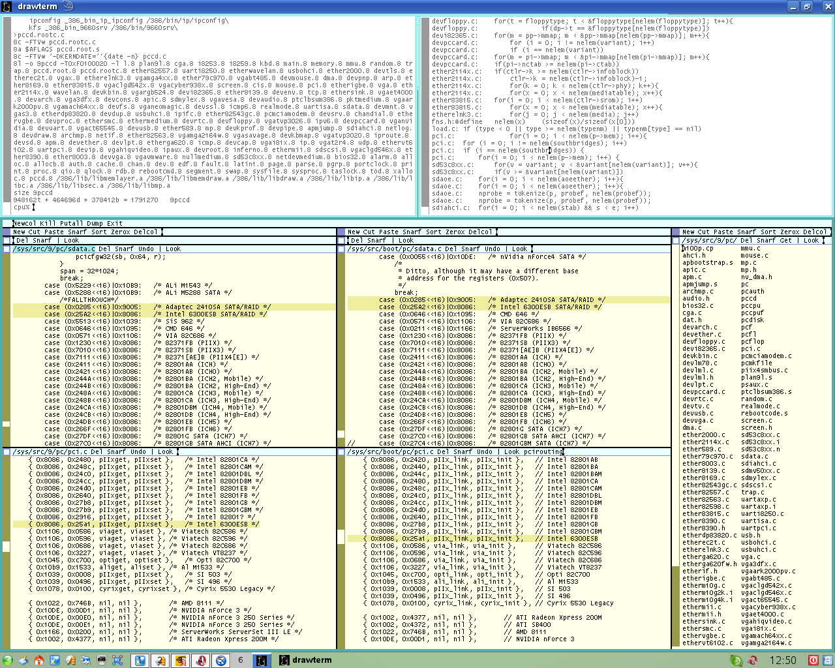Click /sys/src/9/pc/ path in directory window tag
835x668 pixels.
pos(710,240)
